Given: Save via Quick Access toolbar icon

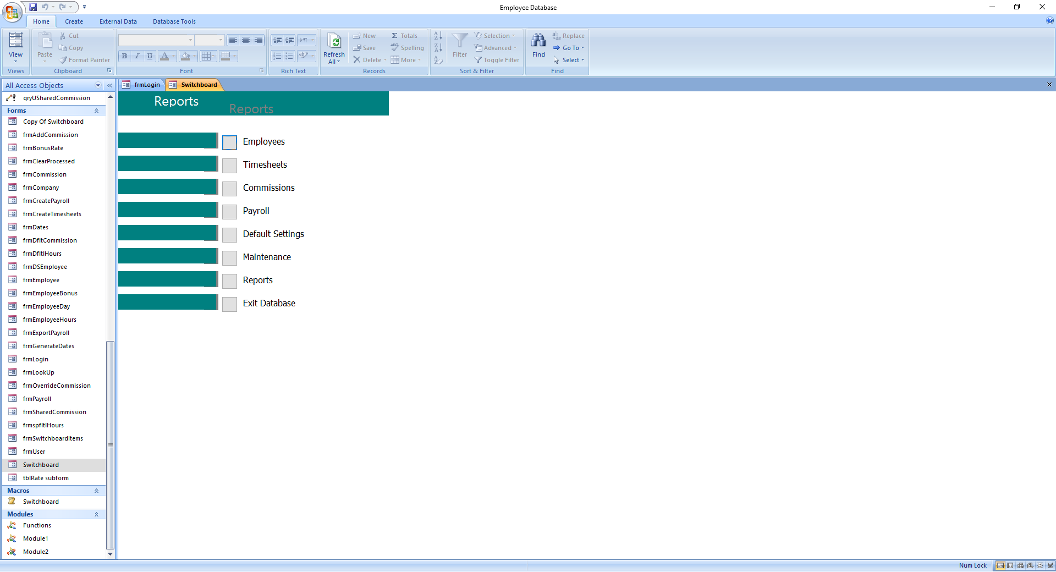Looking at the screenshot, I should 33,7.
